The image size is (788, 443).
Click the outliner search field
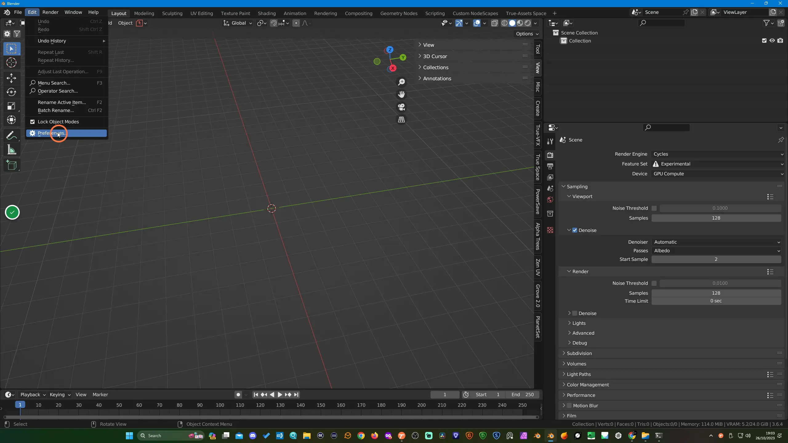click(661, 23)
